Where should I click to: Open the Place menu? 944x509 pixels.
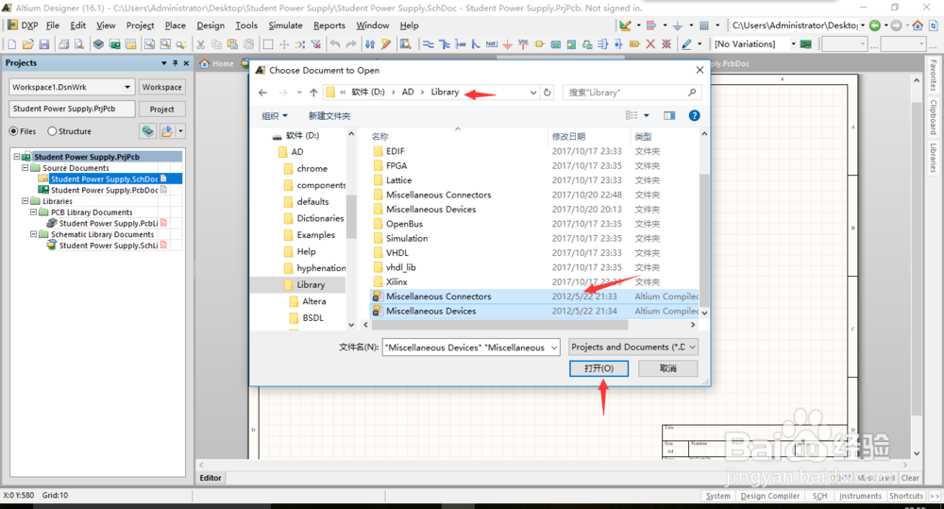(x=176, y=25)
